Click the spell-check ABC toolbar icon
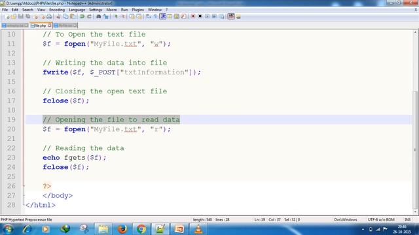This screenshot has height=235, width=419. click(x=231, y=16)
